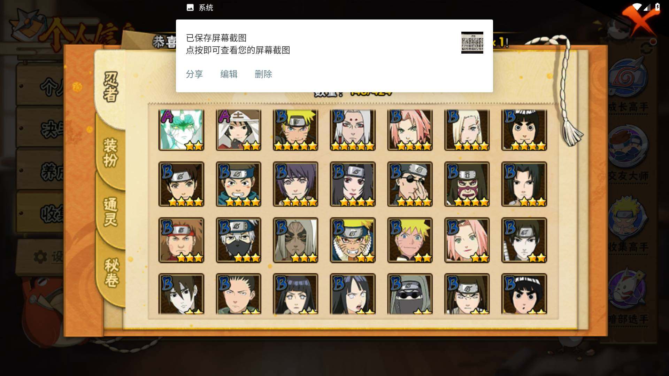
Task: Switch to the 通灵 (Summon) side tab
Action: coord(111,212)
